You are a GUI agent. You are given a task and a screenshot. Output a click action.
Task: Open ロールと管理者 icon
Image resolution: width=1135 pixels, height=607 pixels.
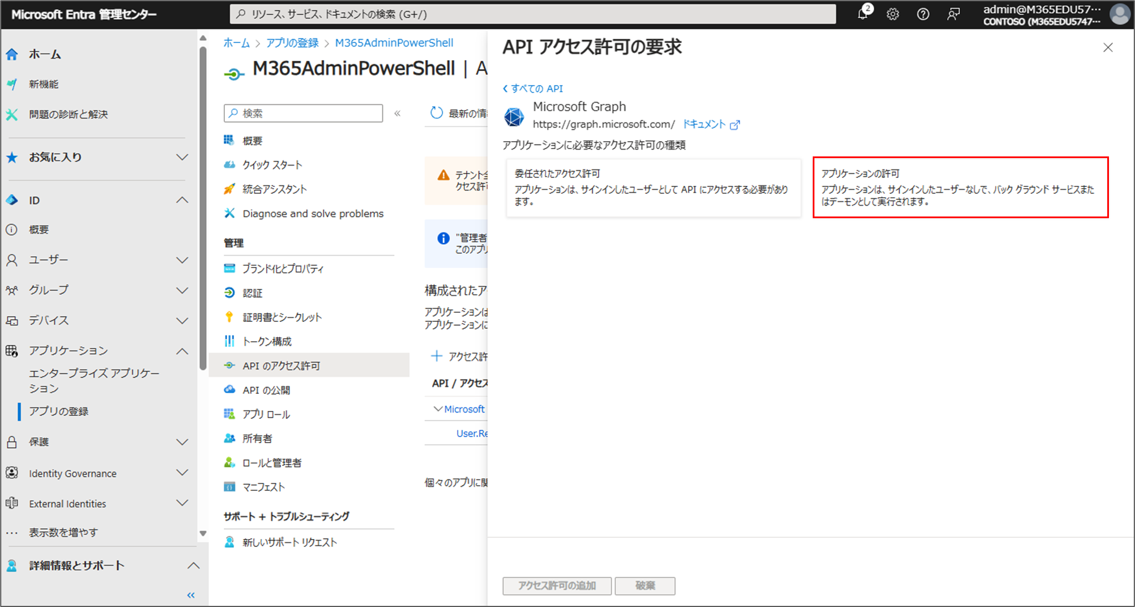229,462
